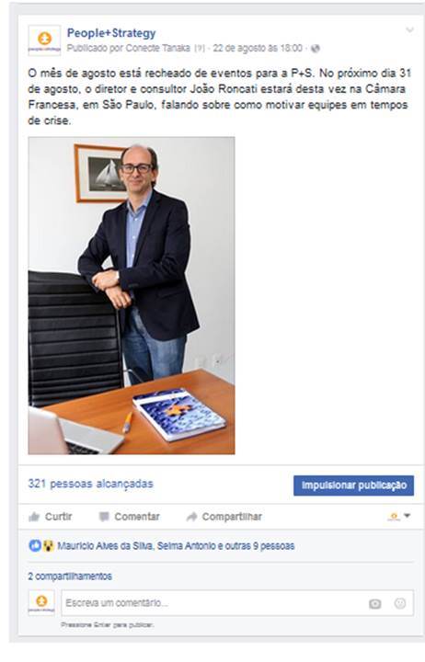
Task: Open emoji picker in comment box
Action: point(400,603)
